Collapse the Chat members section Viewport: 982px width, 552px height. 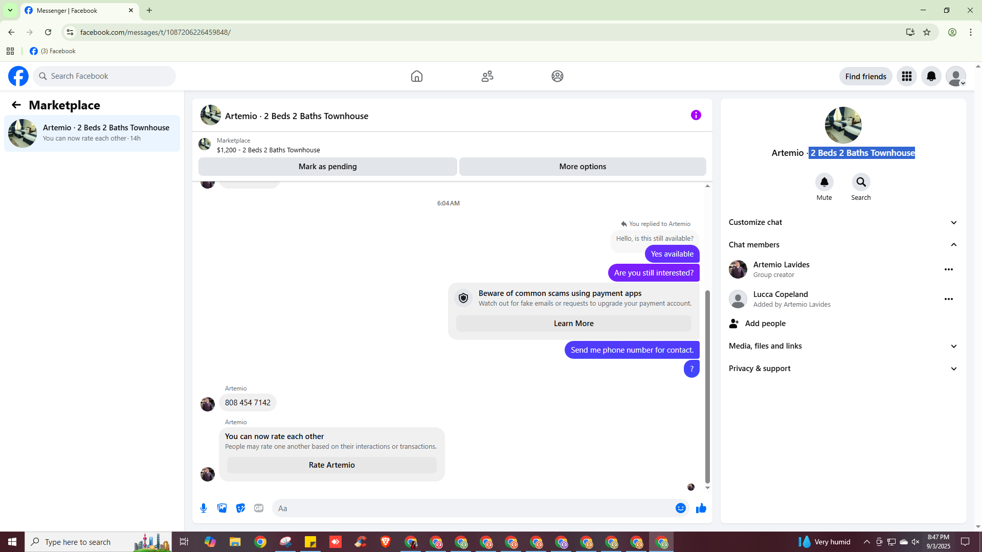843,245
